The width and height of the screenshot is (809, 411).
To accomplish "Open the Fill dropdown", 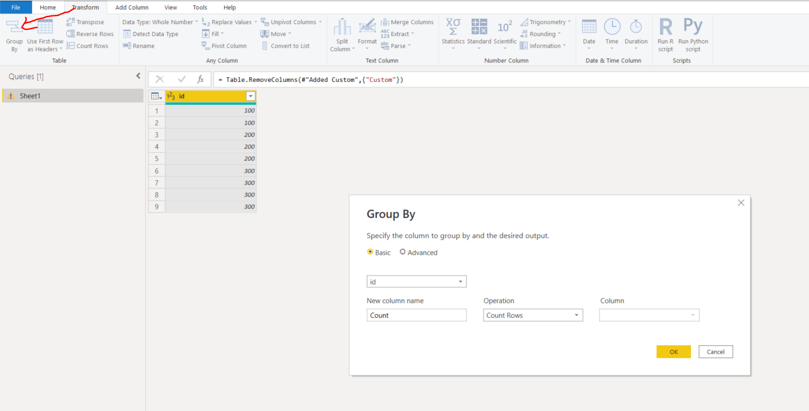I will click(x=213, y=34).
